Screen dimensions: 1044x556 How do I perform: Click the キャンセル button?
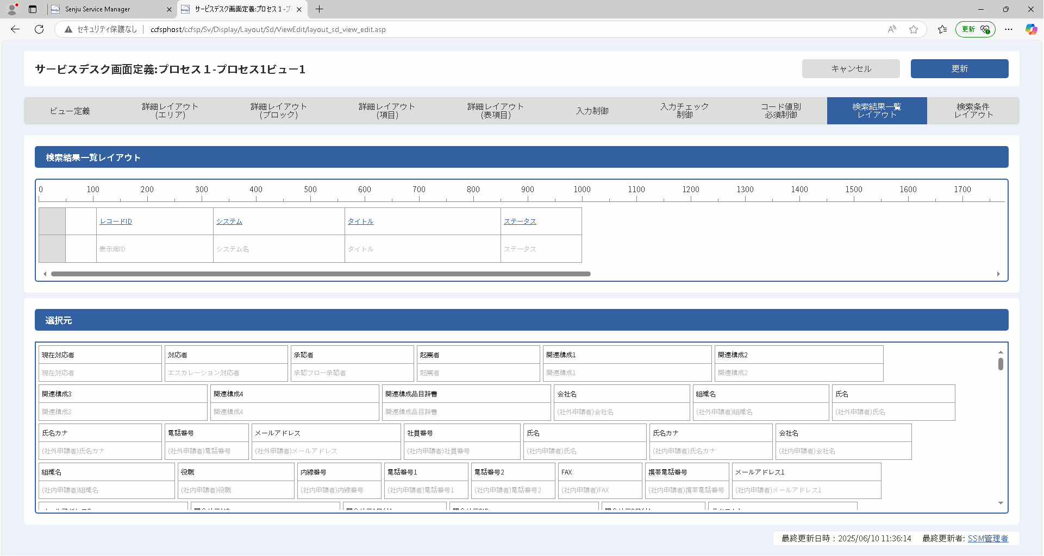pyautogui.click(x=851, y=69)
